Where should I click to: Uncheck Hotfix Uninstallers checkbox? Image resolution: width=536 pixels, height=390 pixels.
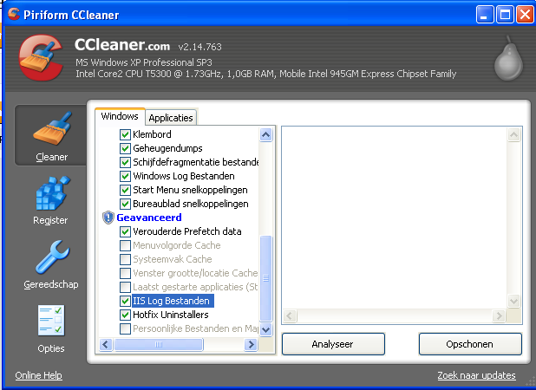(125, 315)
